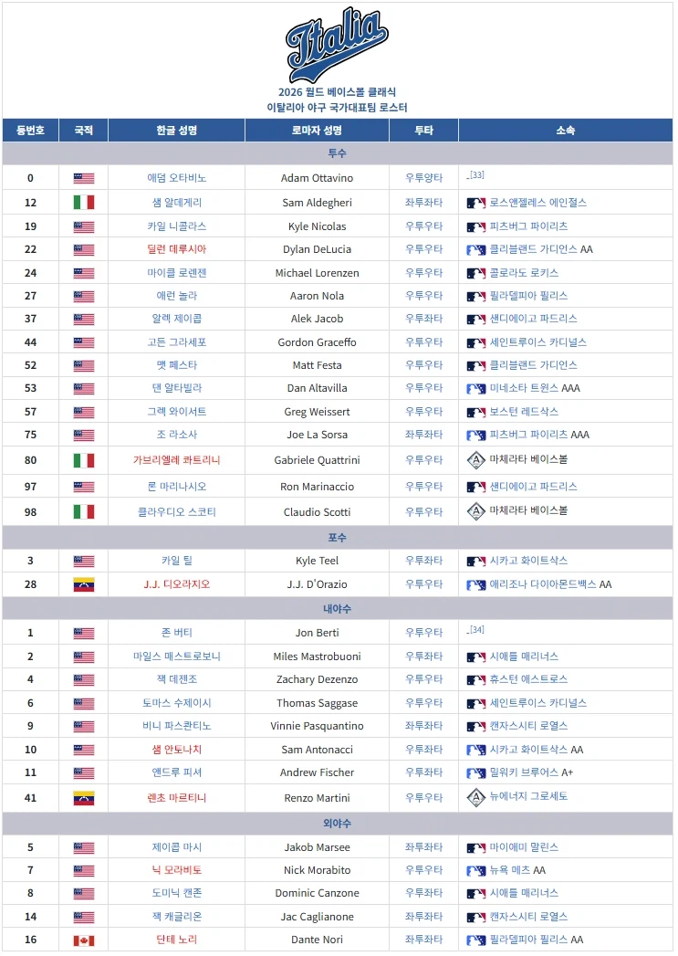The width and height of the screenshot is (678, 956).
Task: Open the 마이애미 말린스 team link
Action: click(x=524, y=847)
